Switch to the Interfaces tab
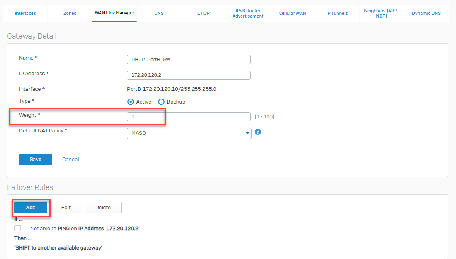The image size is (456, 259). 25,13
